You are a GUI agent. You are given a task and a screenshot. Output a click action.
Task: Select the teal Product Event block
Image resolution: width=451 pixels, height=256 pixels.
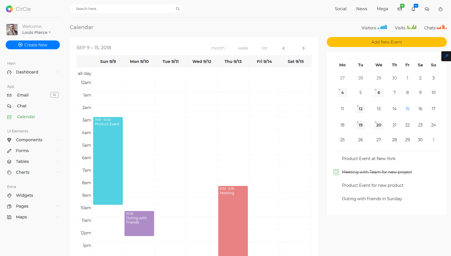coord(108,161)
